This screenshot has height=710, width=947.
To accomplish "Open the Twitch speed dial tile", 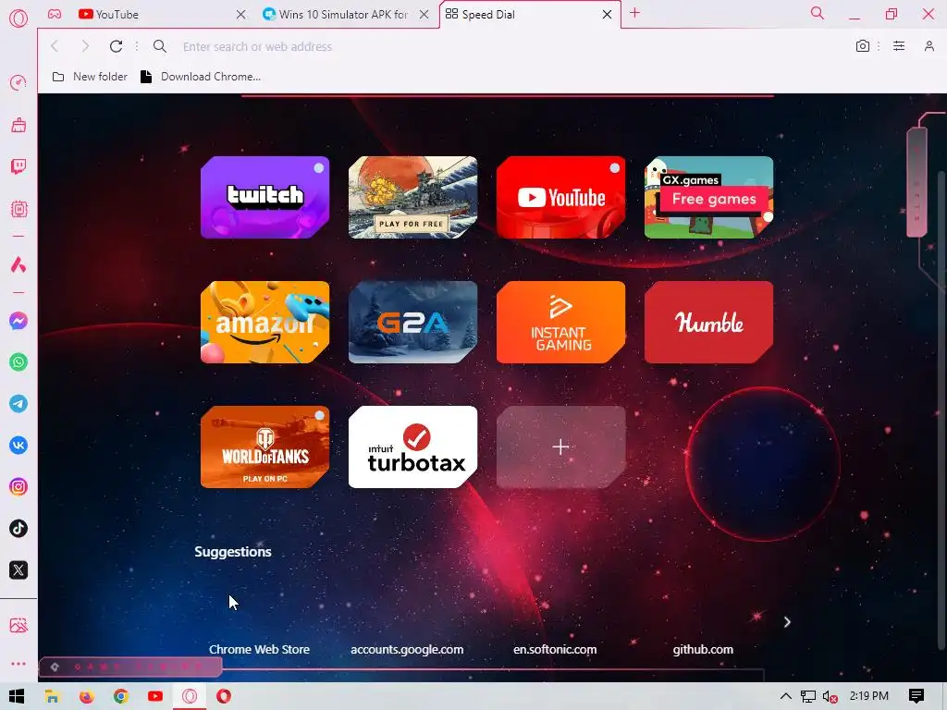I will point(265,198).
